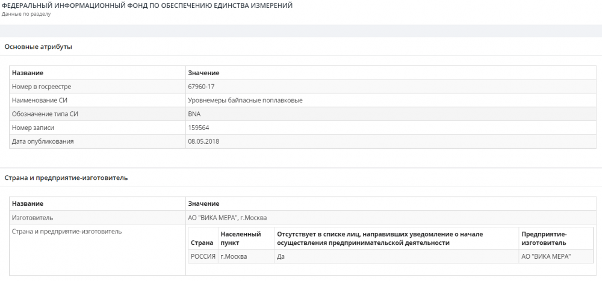This screenshot has height=281, width=602.
Task: Click the type designation value BNA
Action: coord(194,114)
